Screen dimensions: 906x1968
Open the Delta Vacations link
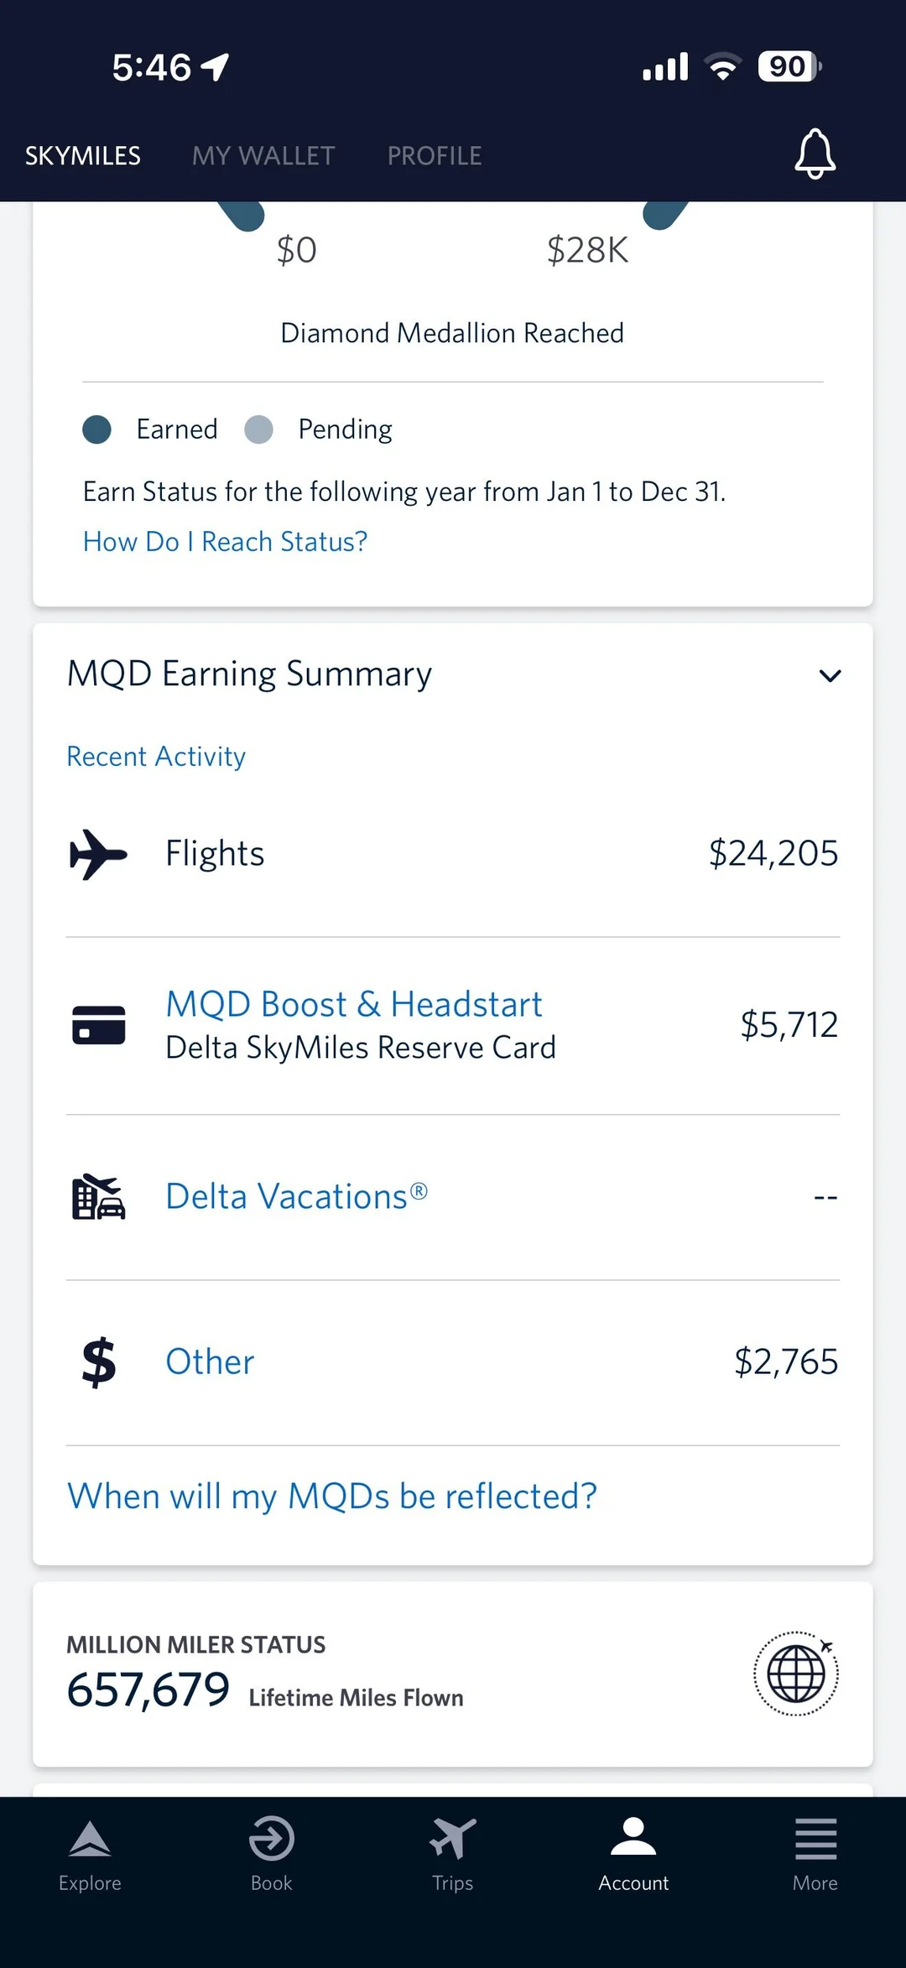pos(296,1196)
